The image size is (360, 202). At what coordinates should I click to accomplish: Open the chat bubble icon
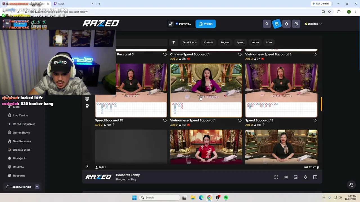[296, 24]
